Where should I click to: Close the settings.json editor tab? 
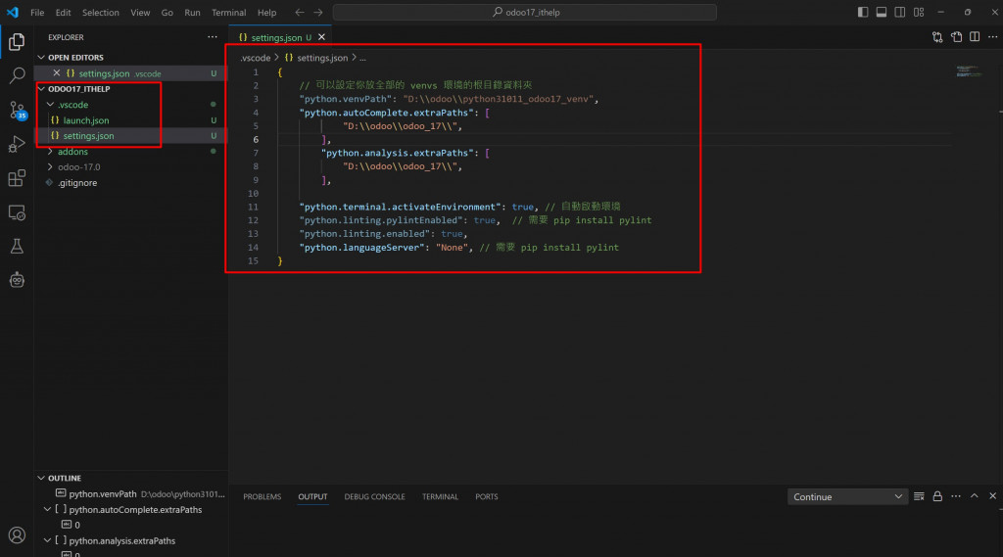tap(321, 37)
